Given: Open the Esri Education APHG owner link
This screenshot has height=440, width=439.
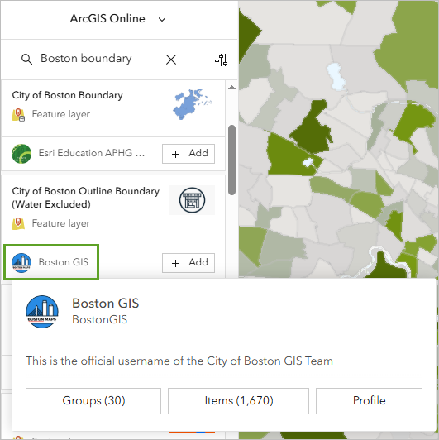Looking at the screenshot, I should 92,153.
